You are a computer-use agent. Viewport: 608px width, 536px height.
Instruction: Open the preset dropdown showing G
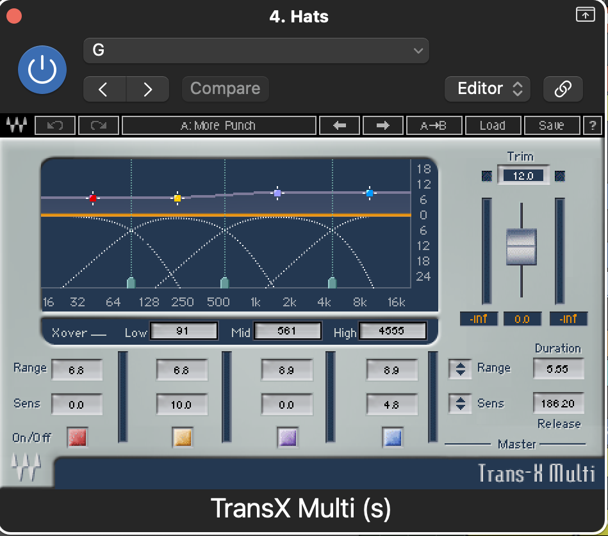(256, 51)
